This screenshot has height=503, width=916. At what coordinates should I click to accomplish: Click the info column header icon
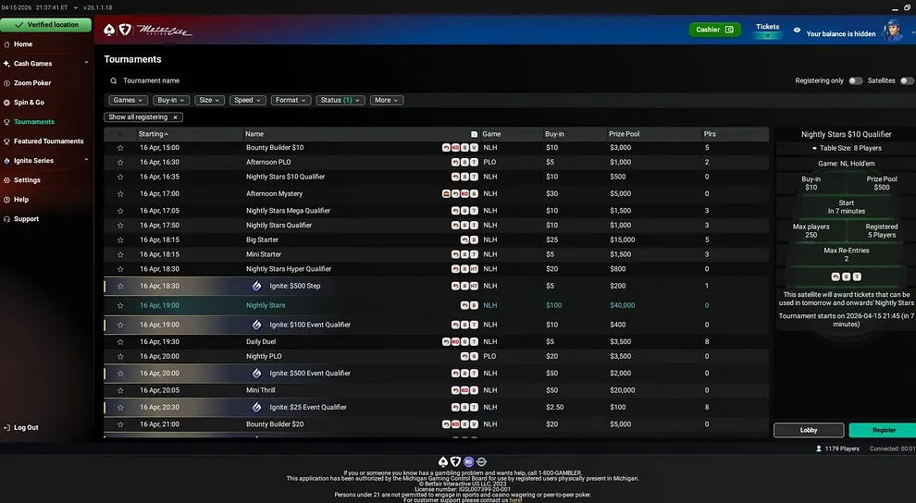474,134
